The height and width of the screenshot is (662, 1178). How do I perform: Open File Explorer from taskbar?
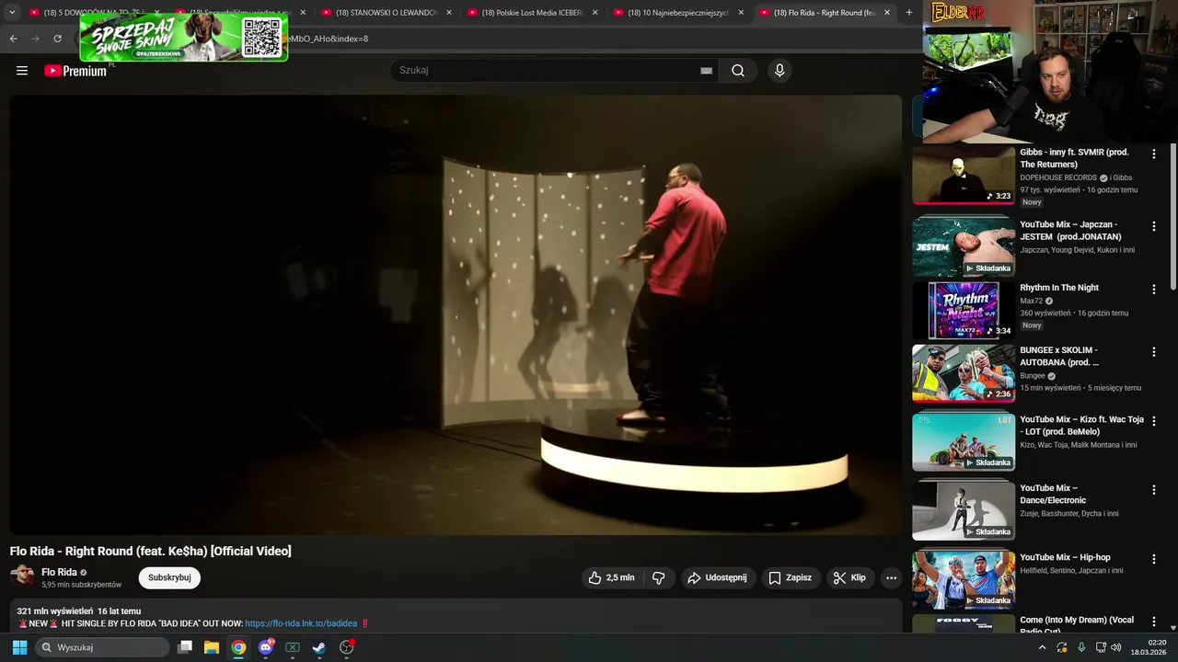(x=212, y=647)
